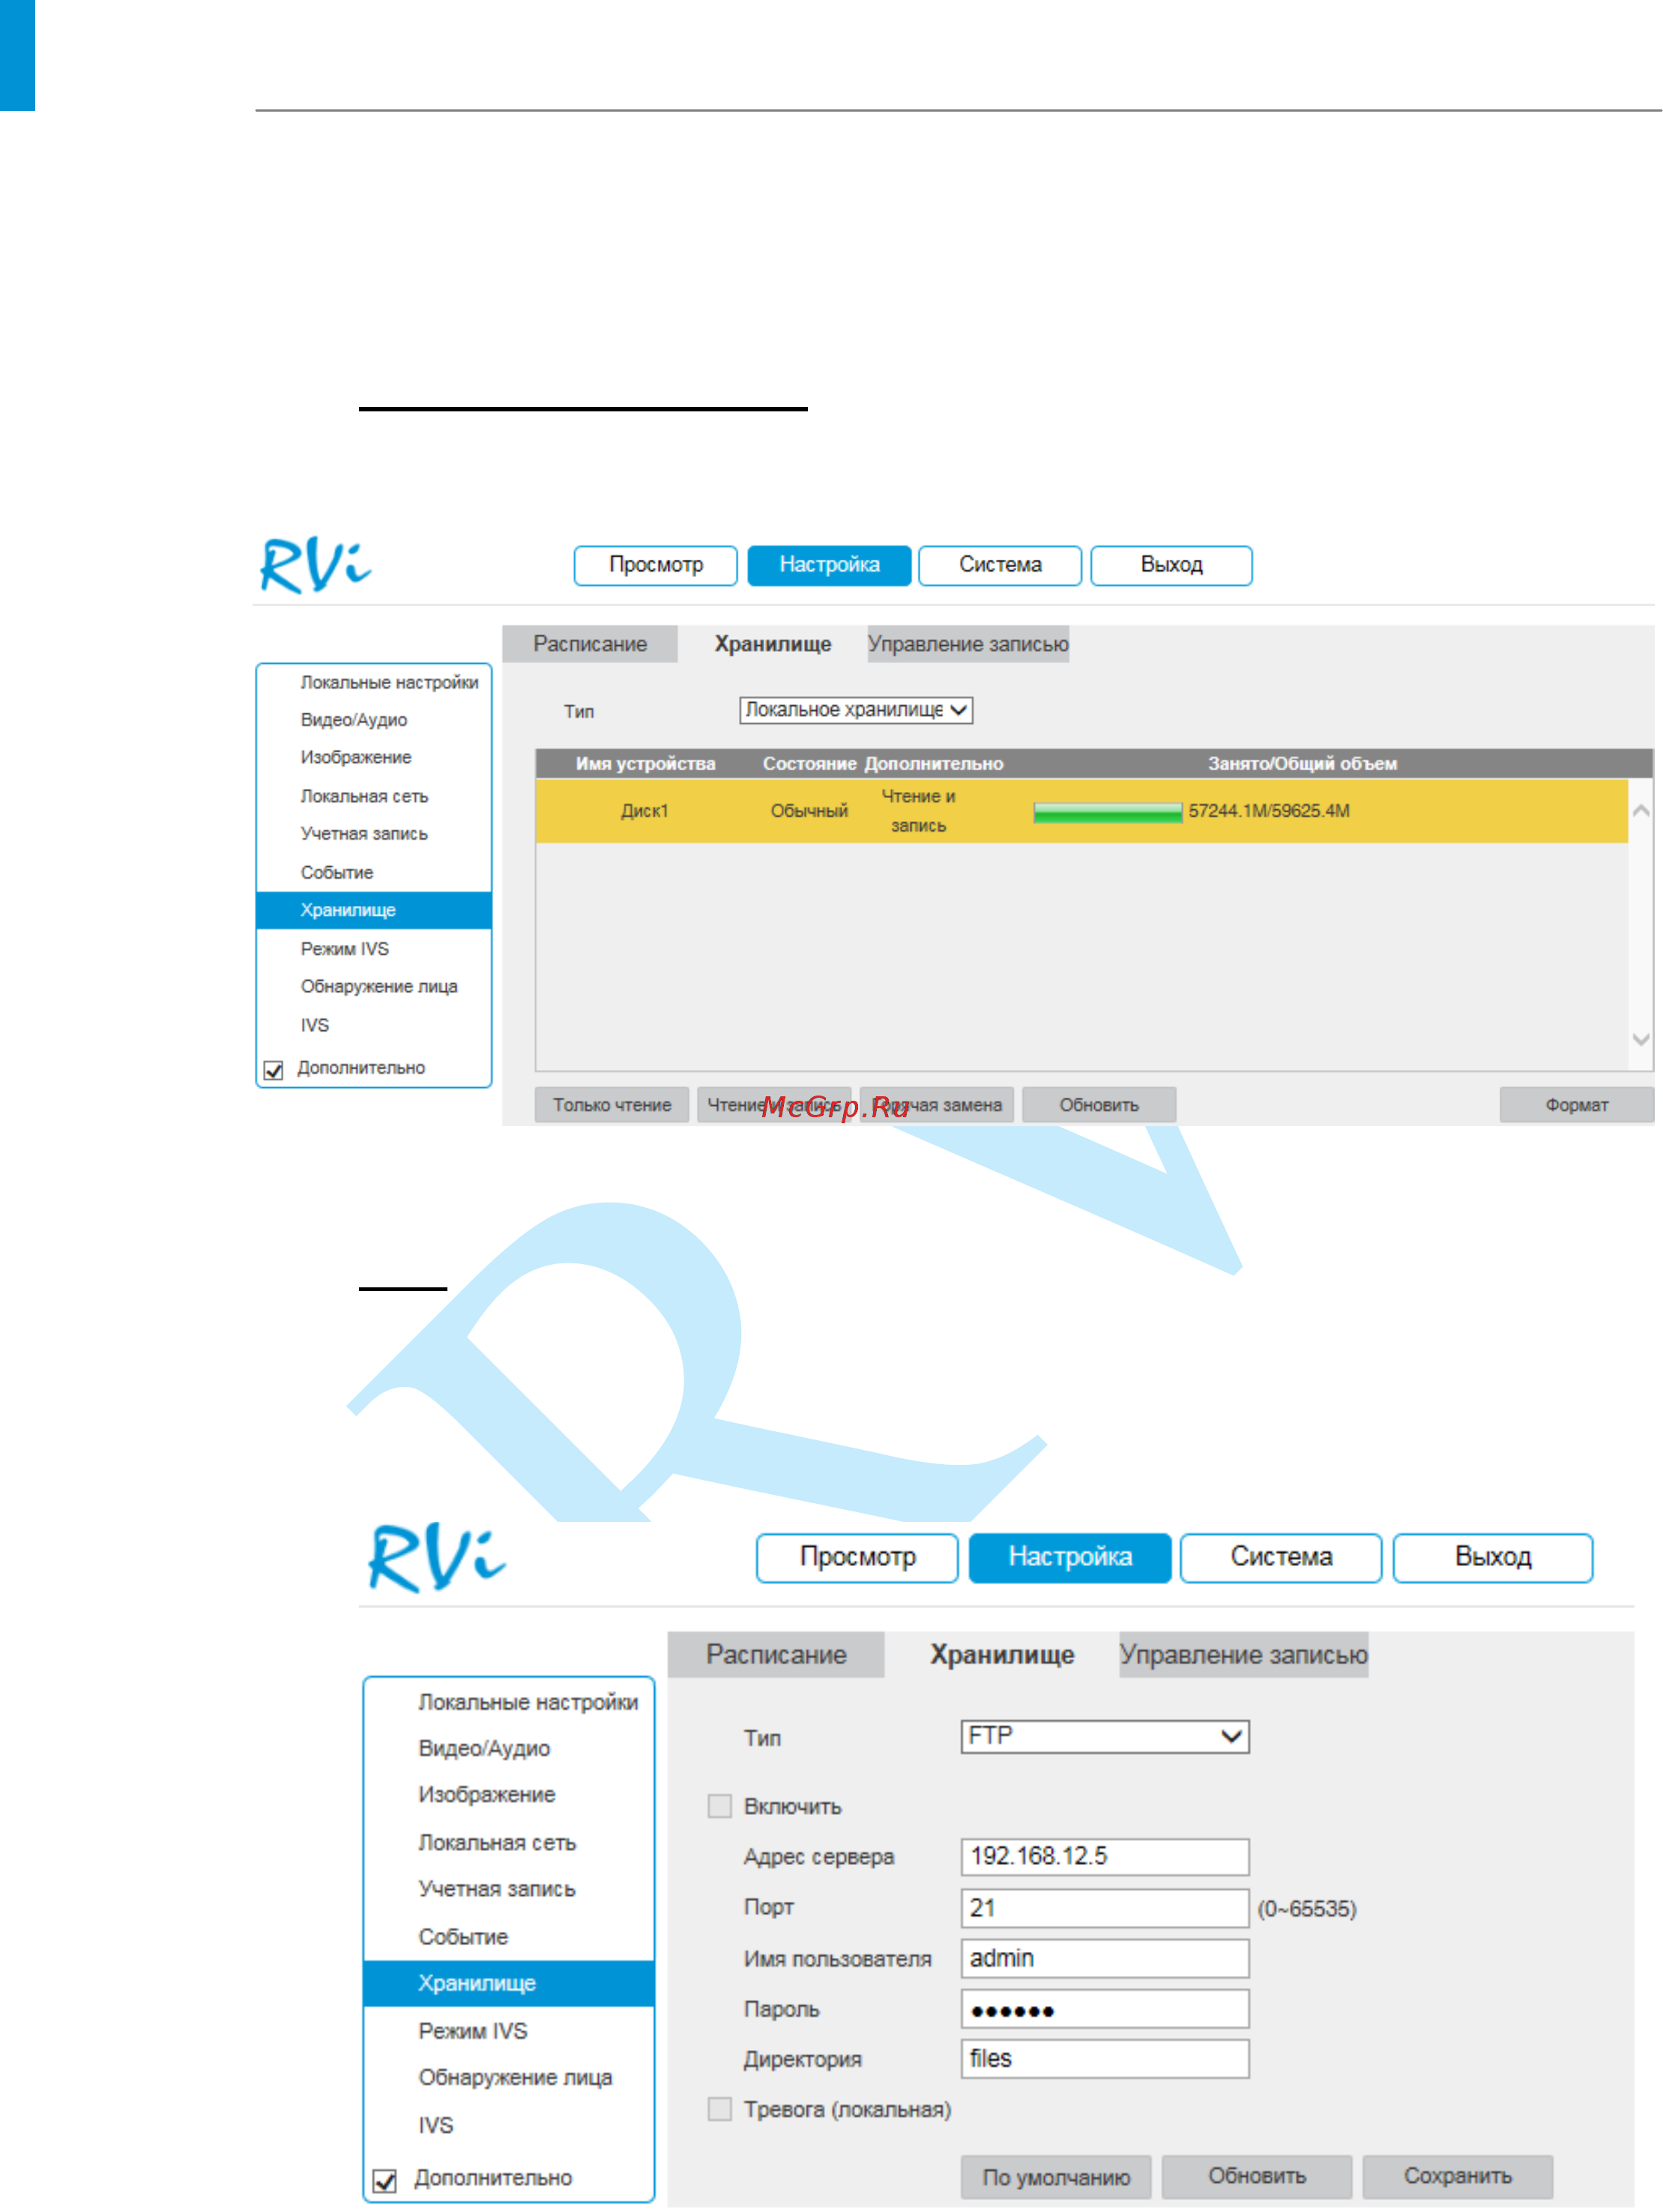Switch to Расписание tab in the FTP screenshot

776,1655
